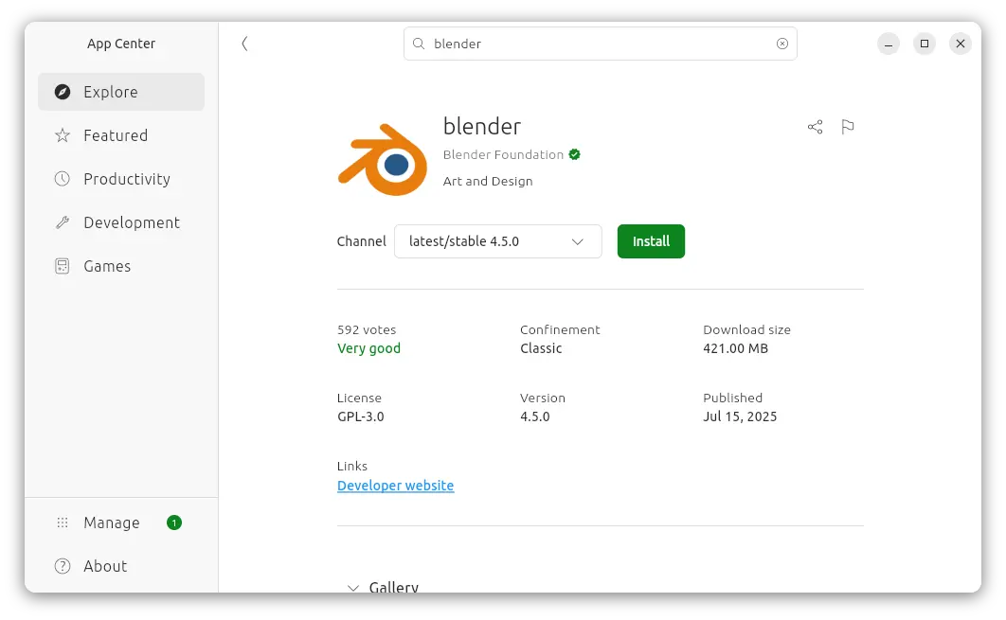Open the Productivity category
Image resolution: width=1006 pixels, height=620 pixels.
coord(121,179)
